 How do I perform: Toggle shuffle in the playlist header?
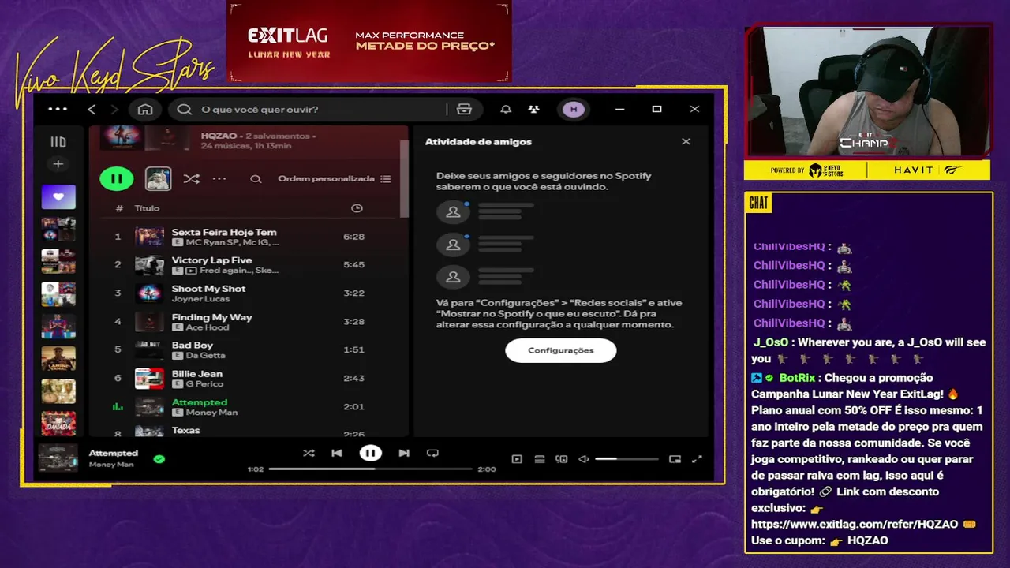(x=192, y=179)
